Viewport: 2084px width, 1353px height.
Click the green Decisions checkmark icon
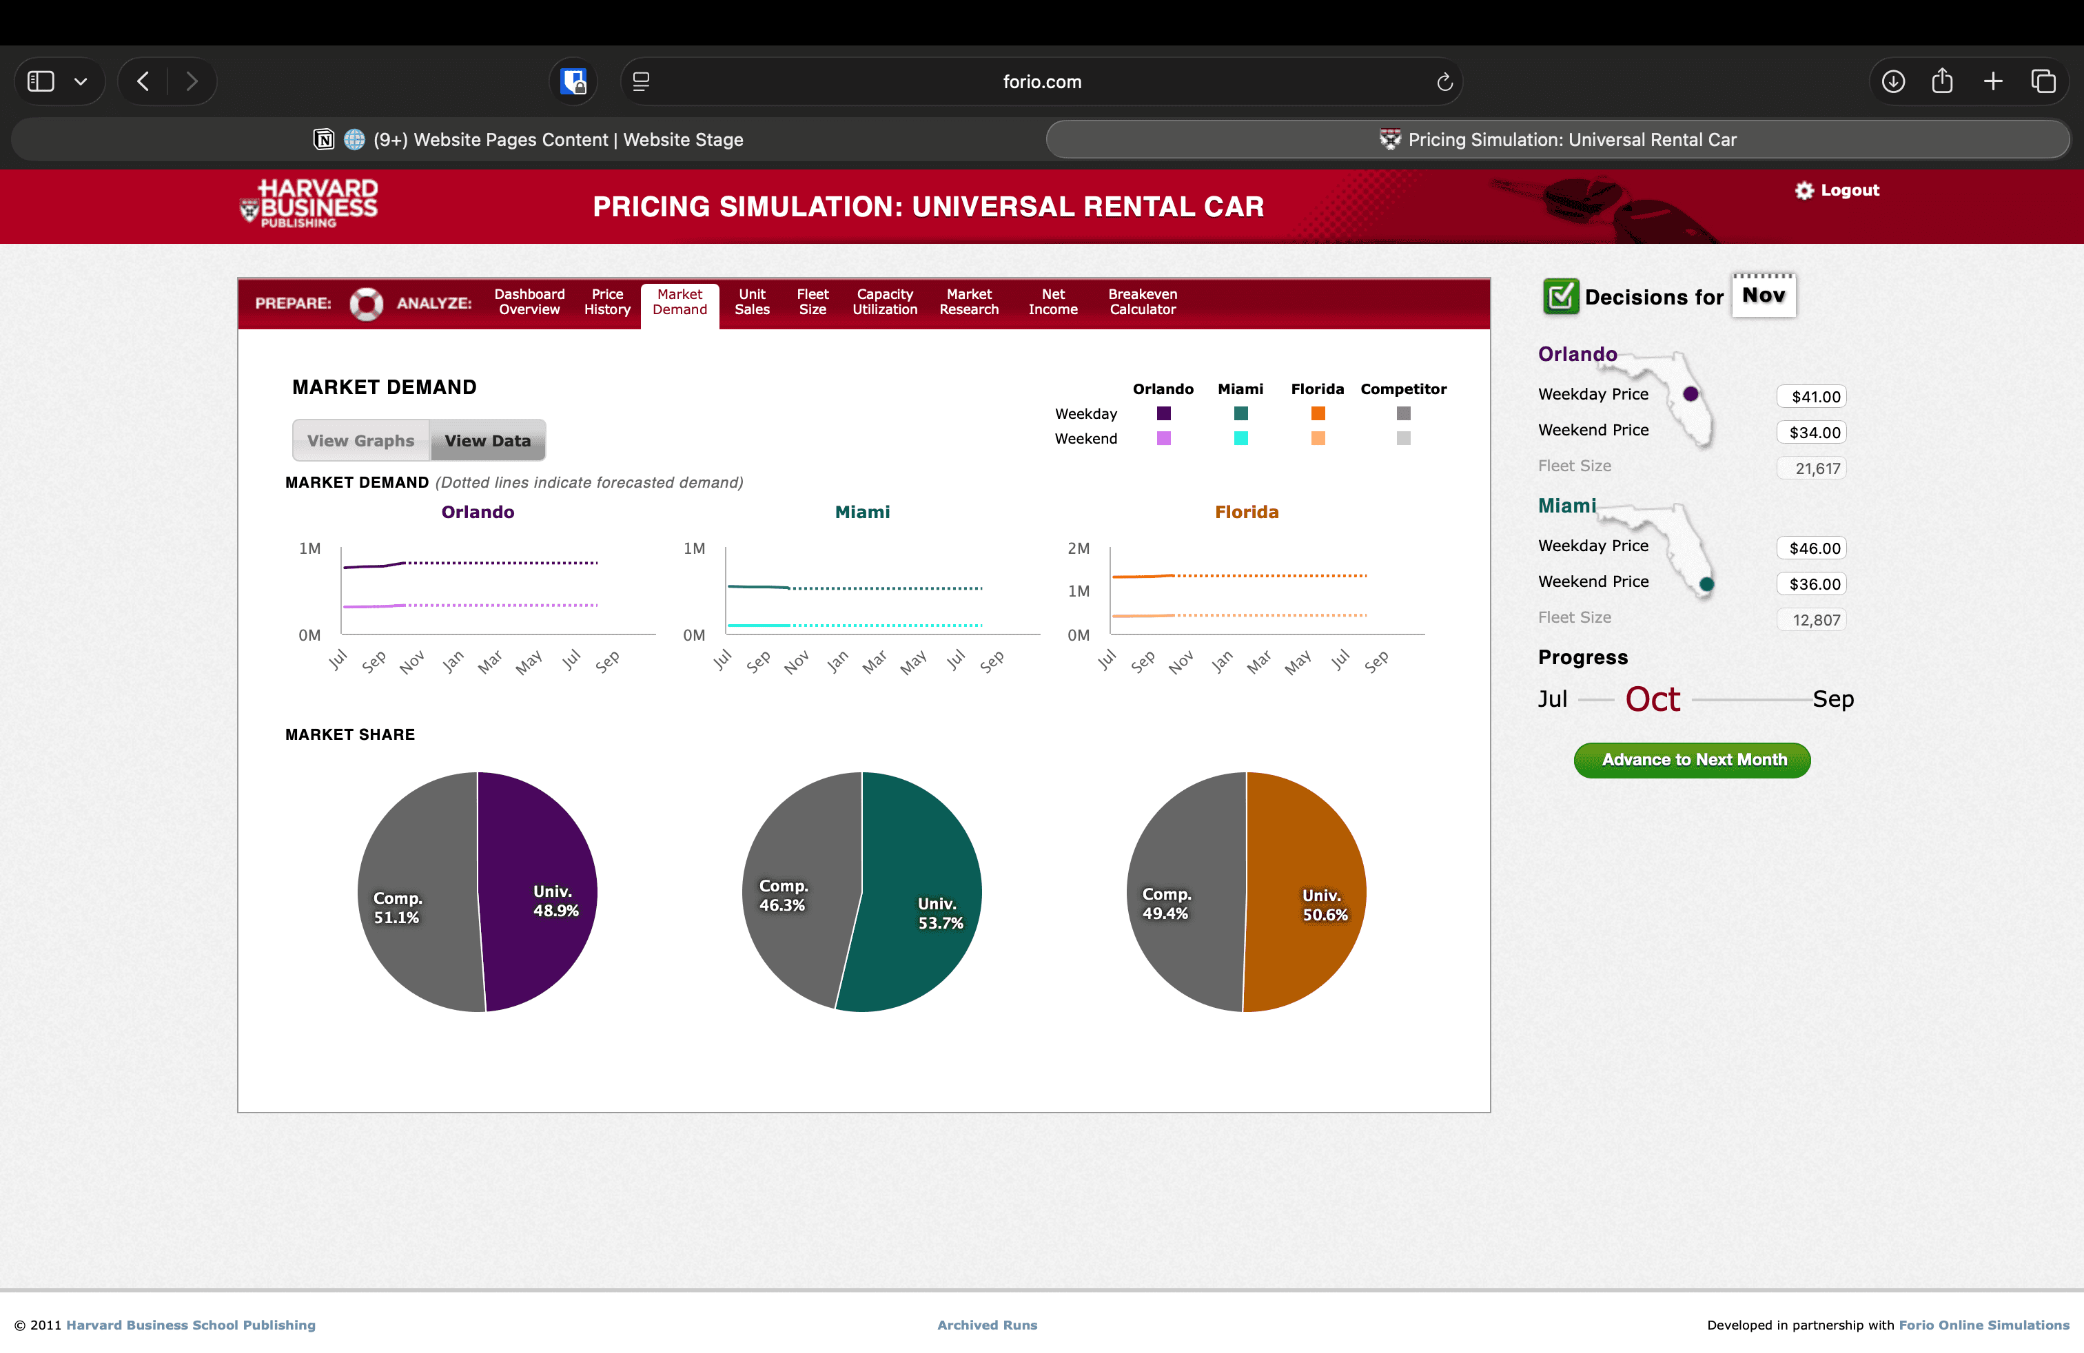point(1560,297)
